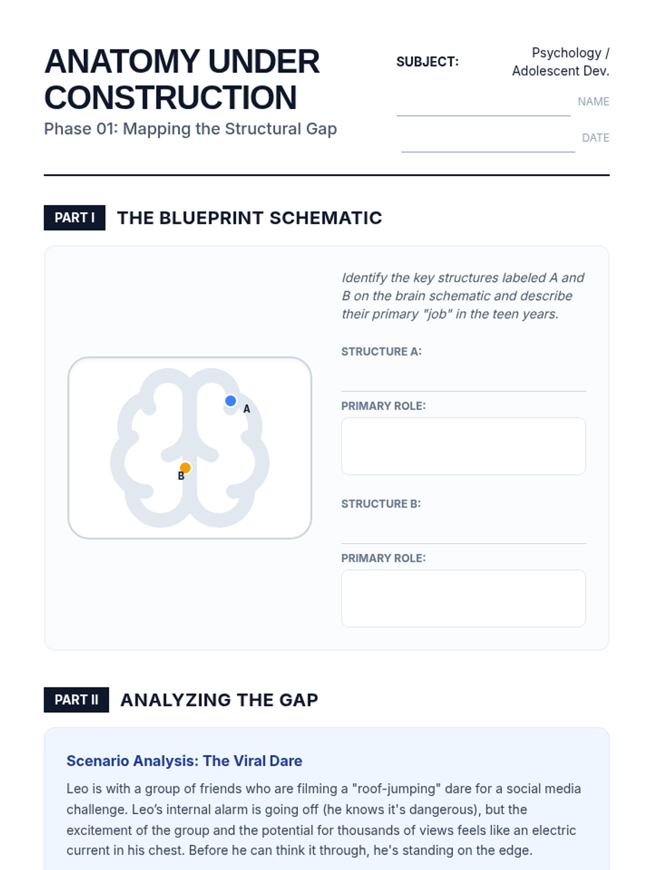Click the blue marker dot labeled A
The height and width of the screenshot is (870, 653).
point(231,401)
